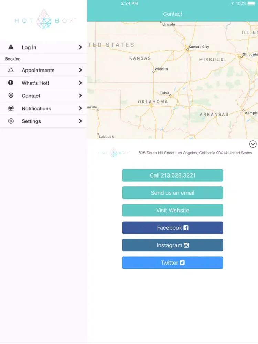Click Tulsa city marker on map
258x344 pixels.
click(x=170, y=95)
